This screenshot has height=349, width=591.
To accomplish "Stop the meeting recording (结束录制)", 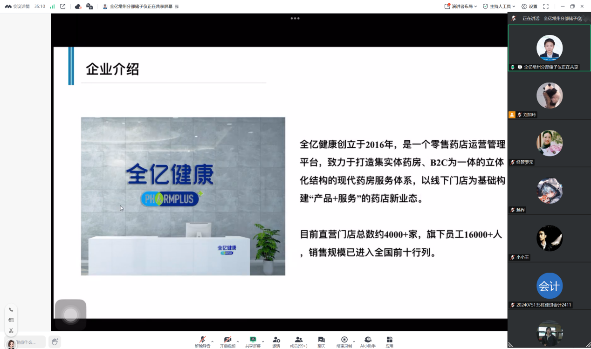I will [344, 342].
